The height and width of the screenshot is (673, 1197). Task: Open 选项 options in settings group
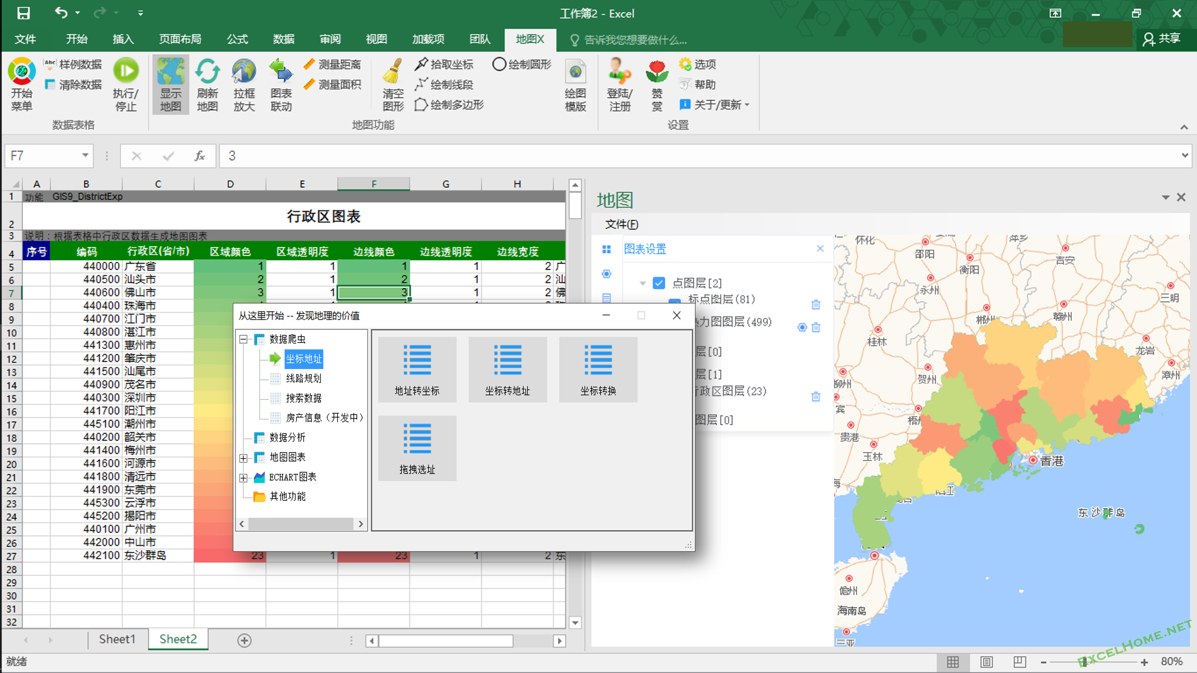point(697,64)
